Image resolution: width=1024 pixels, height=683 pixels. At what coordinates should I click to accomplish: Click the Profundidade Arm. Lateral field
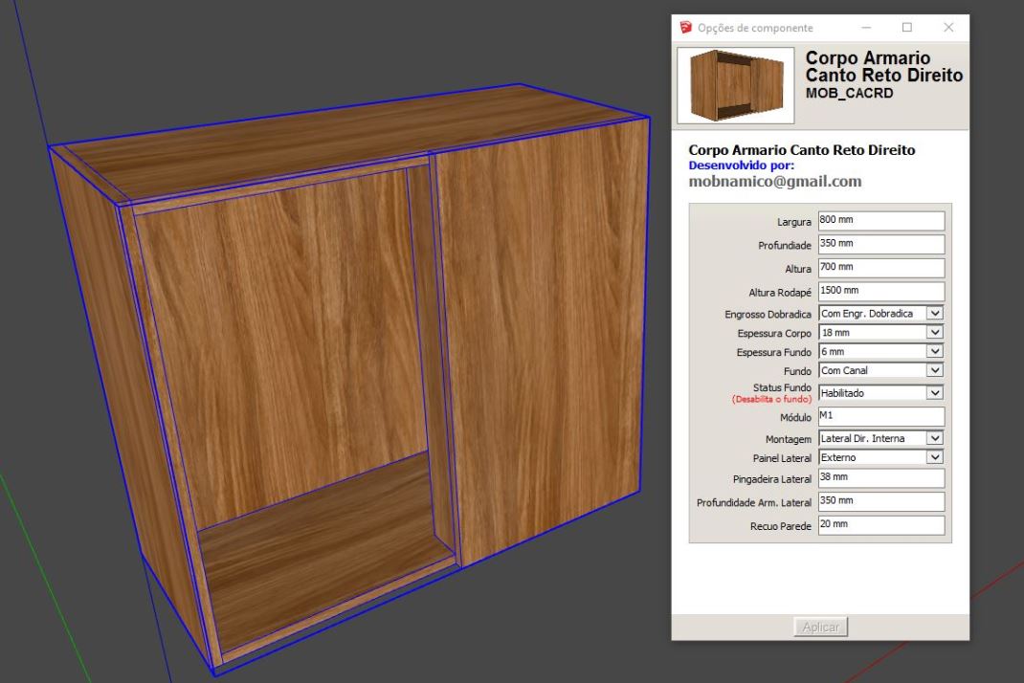[x=880, y=501]
